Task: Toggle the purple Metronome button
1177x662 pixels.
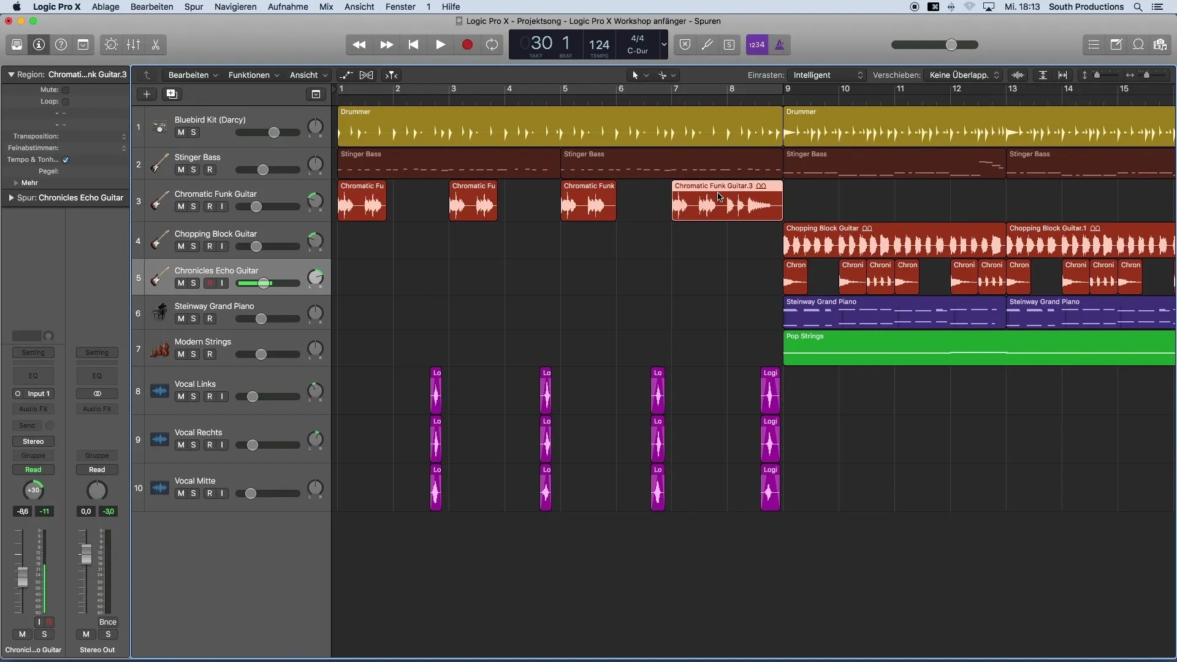Action: [x=779, y=45]
